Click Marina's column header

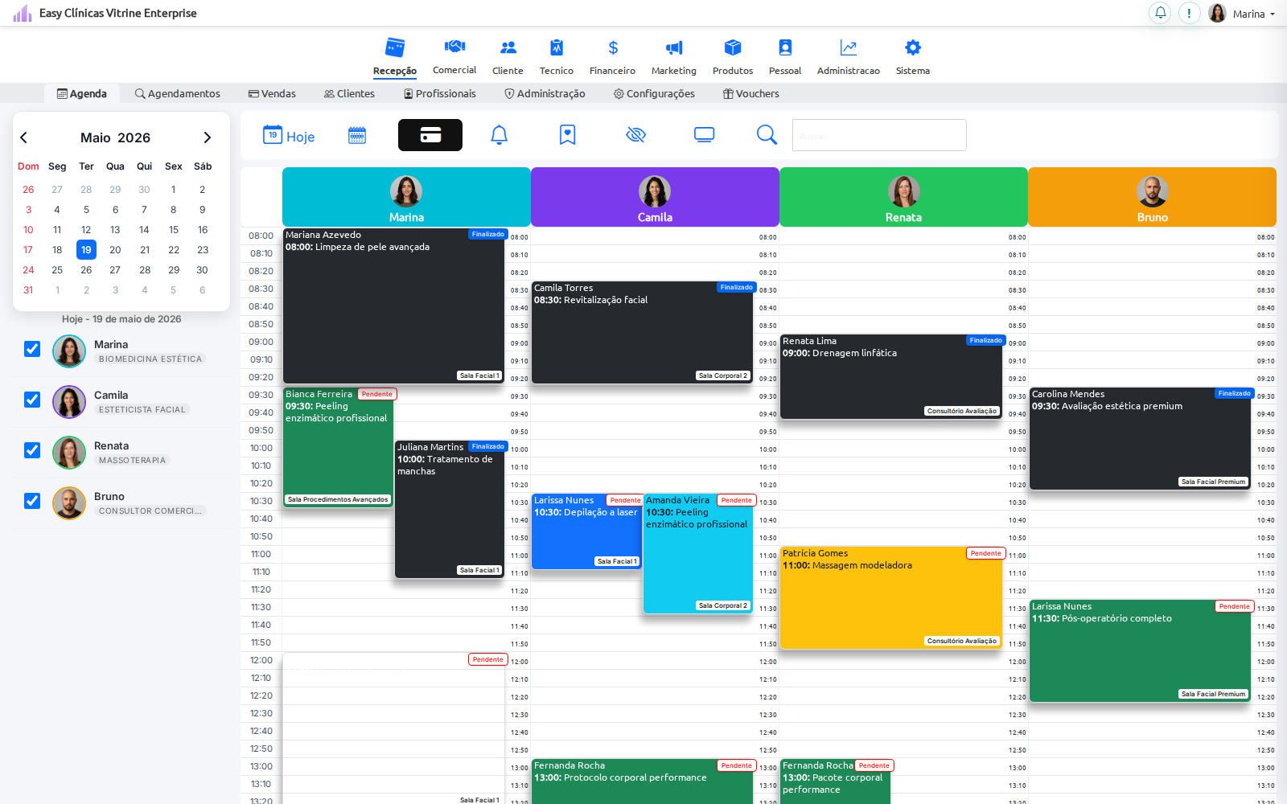[x=406, y=197]
